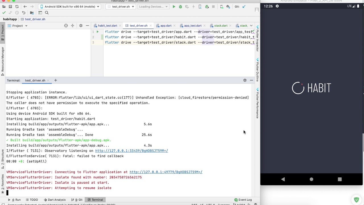Commit changes with the green checkmark
This screenshot has height=205, width=364.
point(4,13)
